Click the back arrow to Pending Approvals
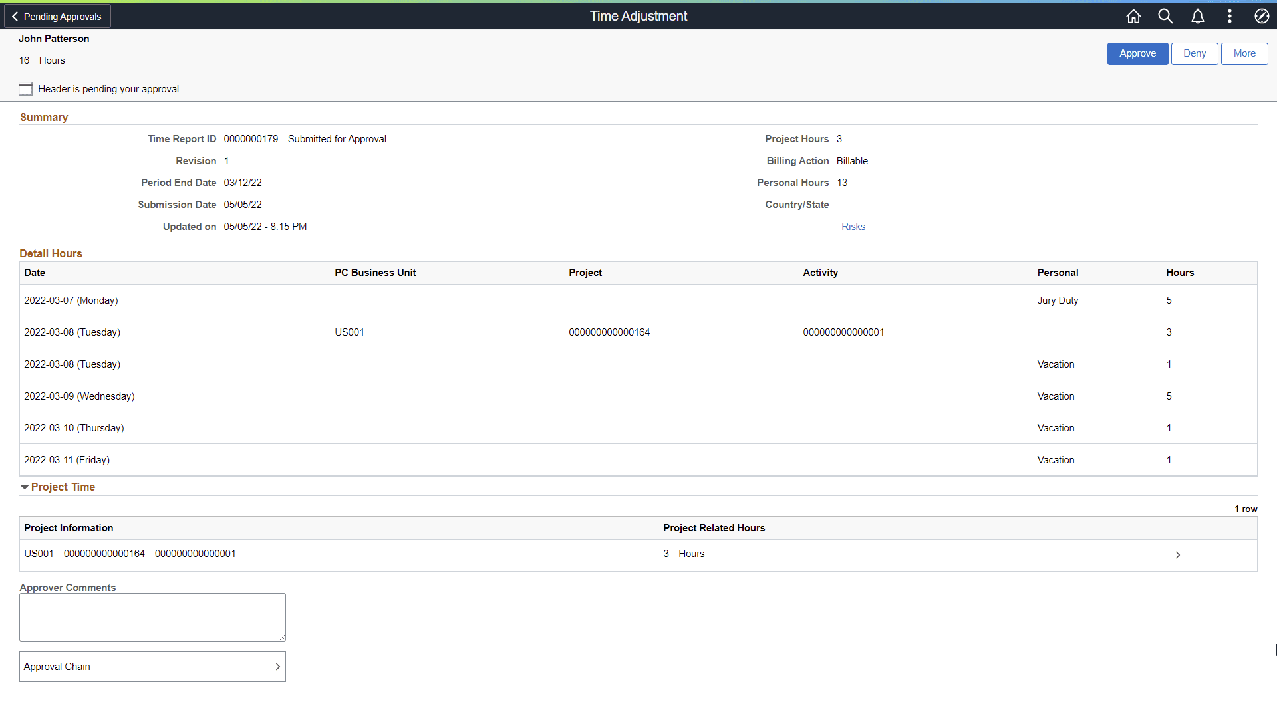The image size is (1277, 718). pos(15,15)
